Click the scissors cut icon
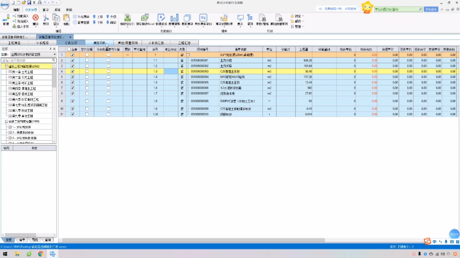This screenshot has width=460, height=258. click(46, 18)
